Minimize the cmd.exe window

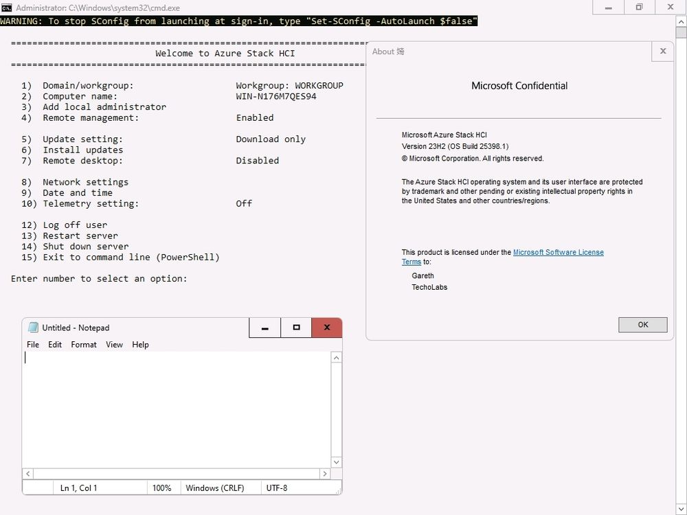(x=608, y=8)
